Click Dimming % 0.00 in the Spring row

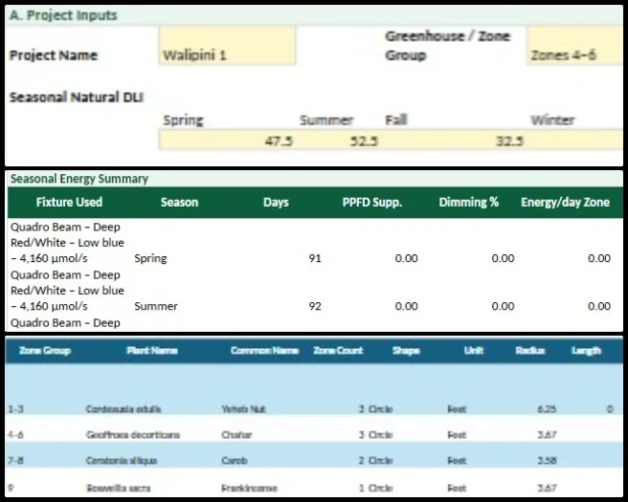(503, 258)
